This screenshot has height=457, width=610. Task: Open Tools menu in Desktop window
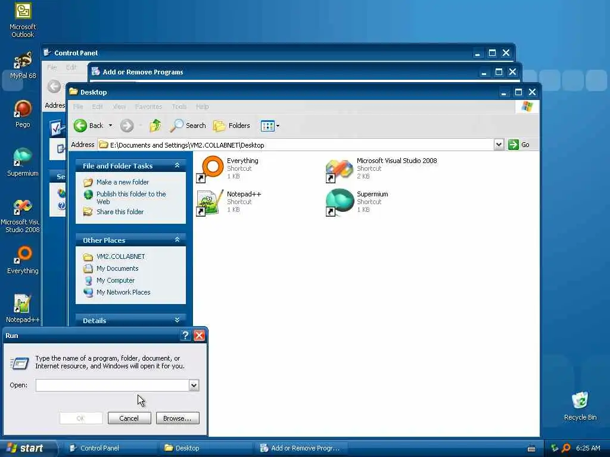179,107
